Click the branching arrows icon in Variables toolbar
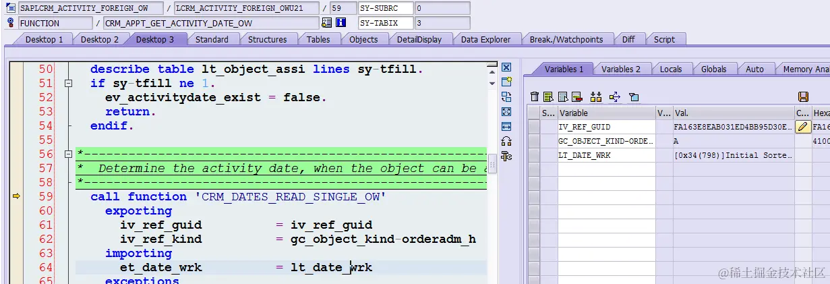830x284 pixels. (614, 97)
